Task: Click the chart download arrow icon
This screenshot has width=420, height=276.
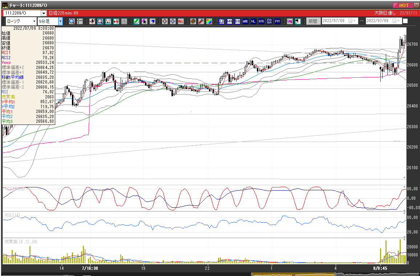Action: (x=92, y=21)
